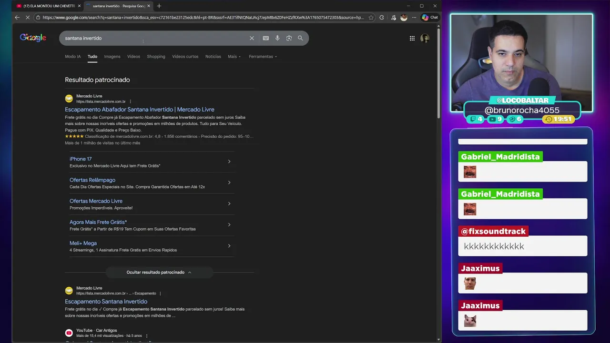Open the browser profile avatar
The width and height of the screenshot is (610, 343).
(x=404, y=18)
